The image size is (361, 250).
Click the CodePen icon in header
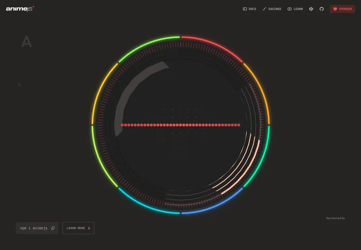(x=311, y=9)
